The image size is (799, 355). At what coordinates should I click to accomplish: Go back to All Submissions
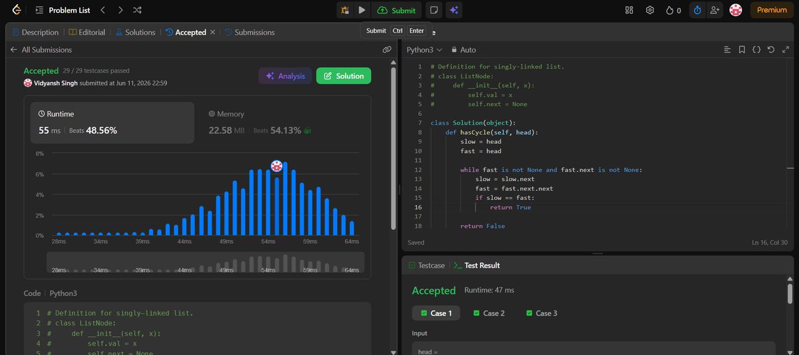tap(41, 50)
